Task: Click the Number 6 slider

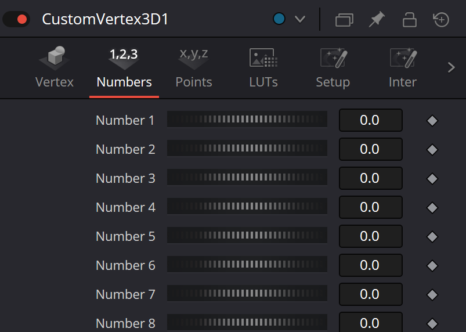Action: [247, 264]
